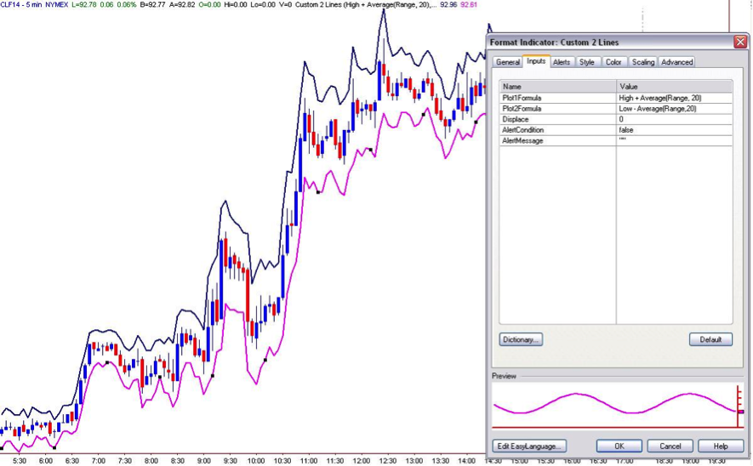Open the Alerts tab
The width and height of the screenshot is (753, 466).
pos(562,62)
